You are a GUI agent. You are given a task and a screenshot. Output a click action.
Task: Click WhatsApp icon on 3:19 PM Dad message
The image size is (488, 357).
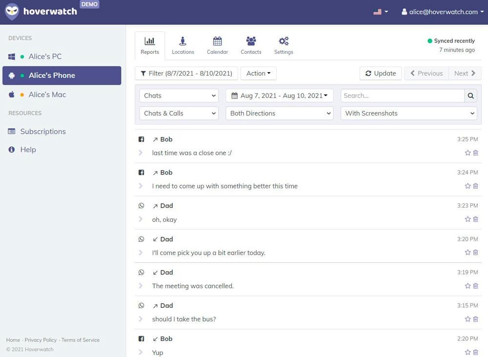(x=142, y=273)
